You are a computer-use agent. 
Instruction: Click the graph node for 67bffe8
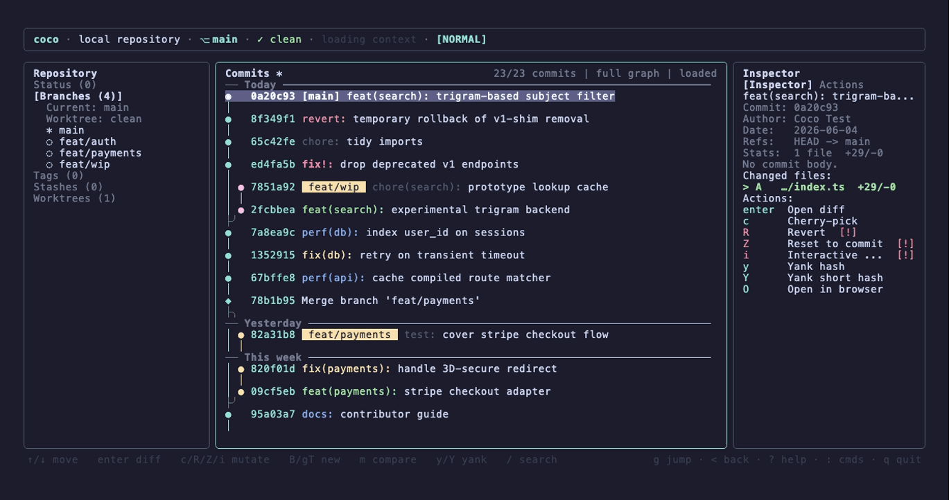point(229,279)
